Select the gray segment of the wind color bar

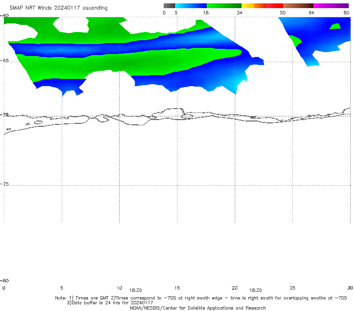169,6
